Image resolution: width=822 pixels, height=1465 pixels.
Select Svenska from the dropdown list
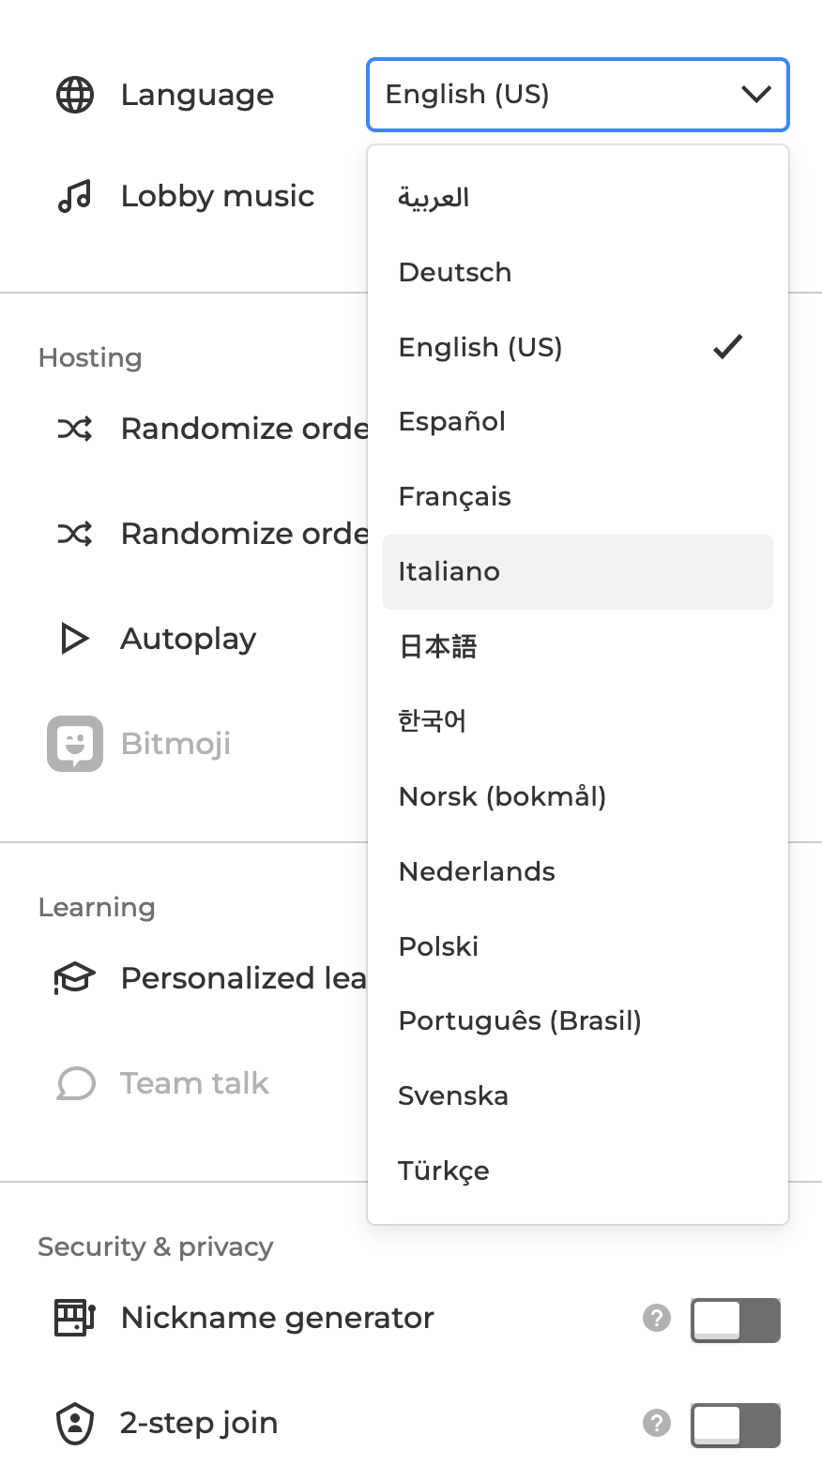point(453,1095)
